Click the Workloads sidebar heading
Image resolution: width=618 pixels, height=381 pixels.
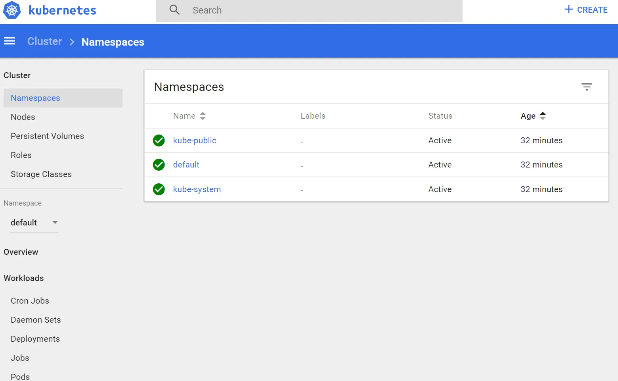coord(24,278)
